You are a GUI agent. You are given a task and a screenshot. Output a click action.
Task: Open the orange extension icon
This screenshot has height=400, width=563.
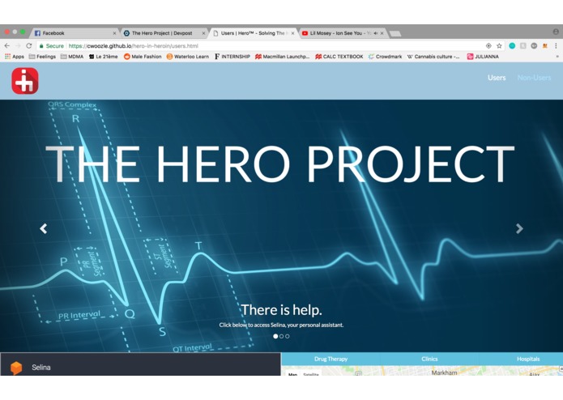coord(544,45)
